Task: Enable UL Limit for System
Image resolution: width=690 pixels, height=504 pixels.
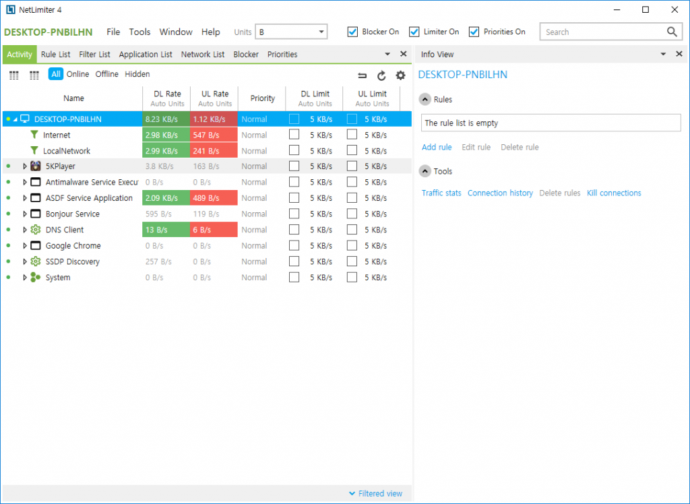Action: coord(352,278)
